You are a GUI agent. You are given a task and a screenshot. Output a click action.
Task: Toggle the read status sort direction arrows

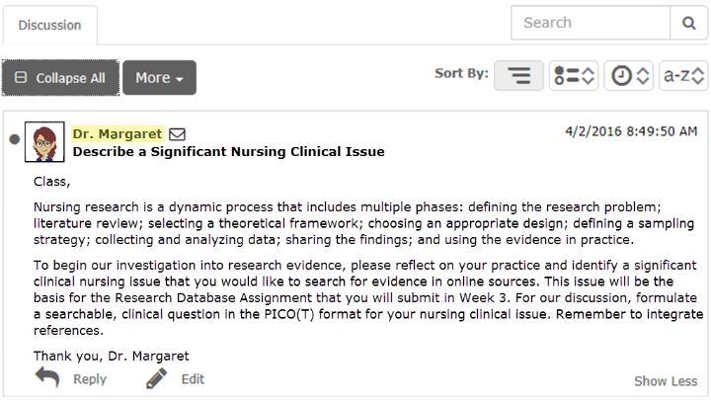pyautogui.click(x=589, y=76)
